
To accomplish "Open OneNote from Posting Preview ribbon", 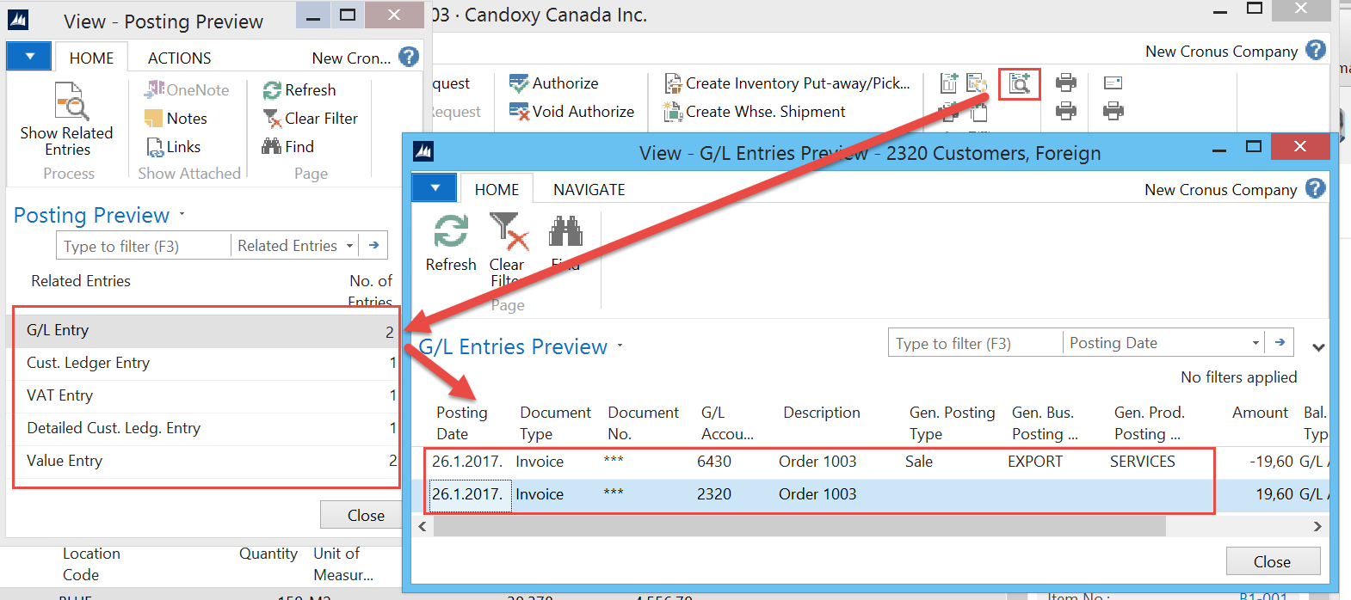I will tap(188, 90).
